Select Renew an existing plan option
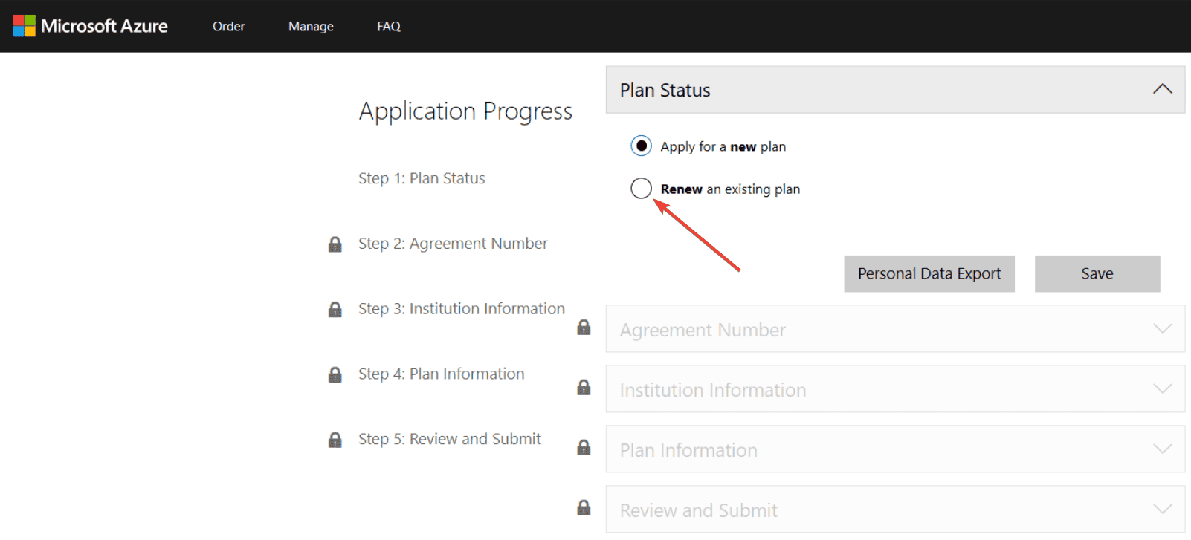The width and height of the screenshot is (1191, 540). point(641,189)
